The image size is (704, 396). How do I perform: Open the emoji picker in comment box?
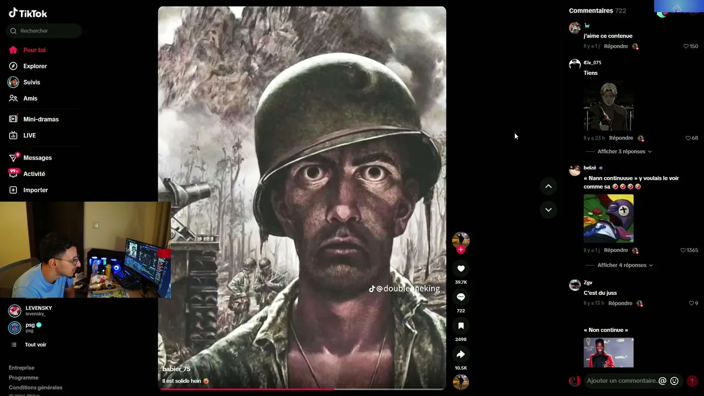(674, 381)
